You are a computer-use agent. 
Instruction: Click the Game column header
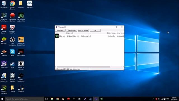pos(61,33)
